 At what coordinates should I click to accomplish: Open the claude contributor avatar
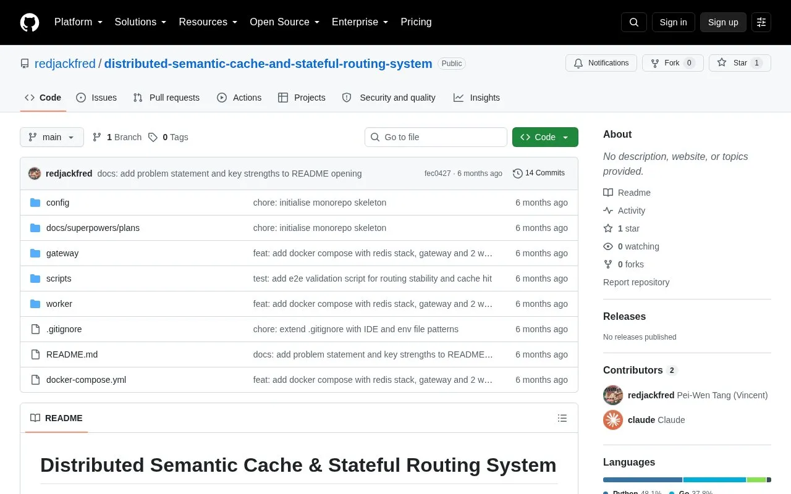613,420
